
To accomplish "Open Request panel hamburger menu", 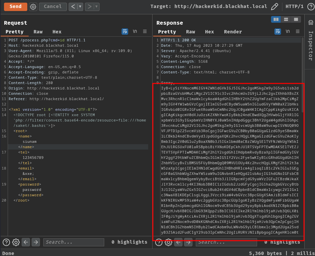I will coord(145,31).
